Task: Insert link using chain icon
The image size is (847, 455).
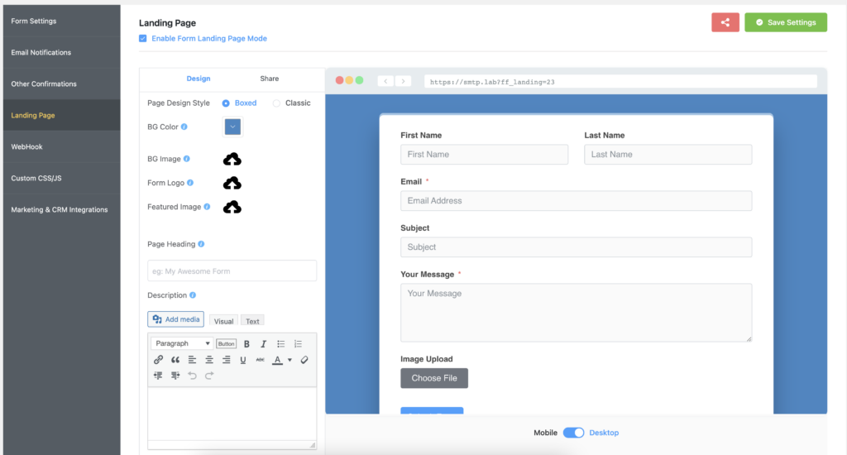Action: click(x=158, y=359)
